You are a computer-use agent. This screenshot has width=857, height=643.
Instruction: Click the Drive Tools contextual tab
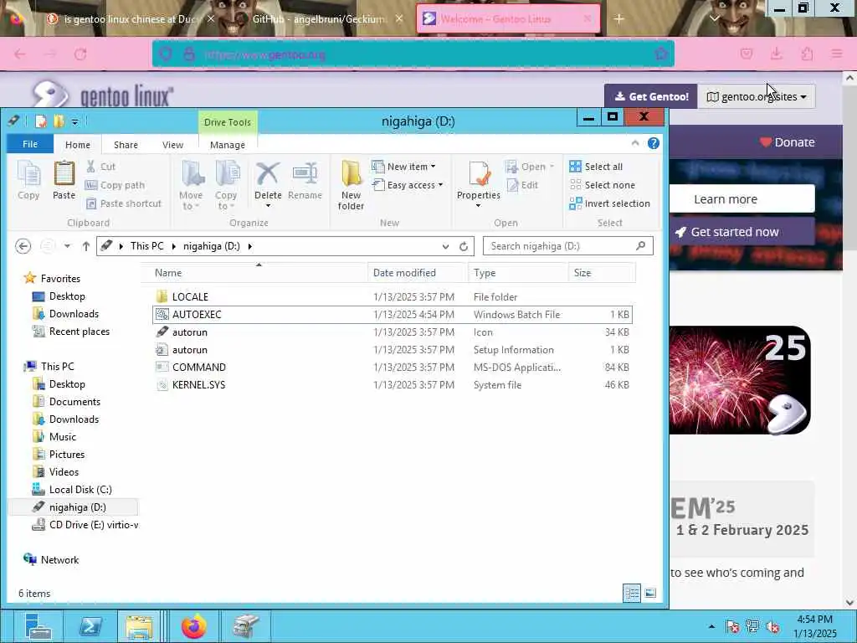228,122
